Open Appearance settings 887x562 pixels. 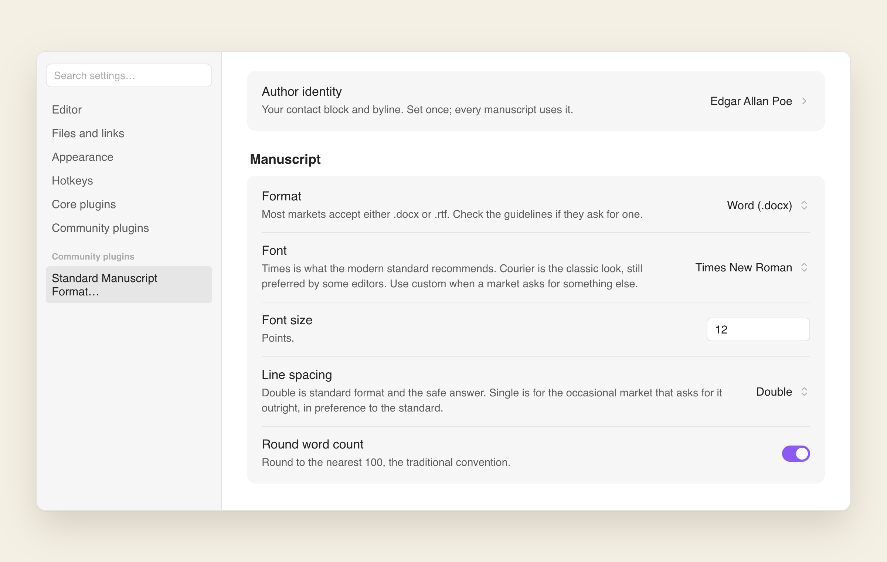(x=82, y=157)
